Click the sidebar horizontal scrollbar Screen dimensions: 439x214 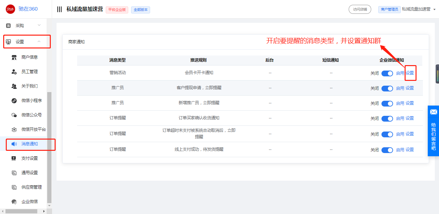(22, 211)
